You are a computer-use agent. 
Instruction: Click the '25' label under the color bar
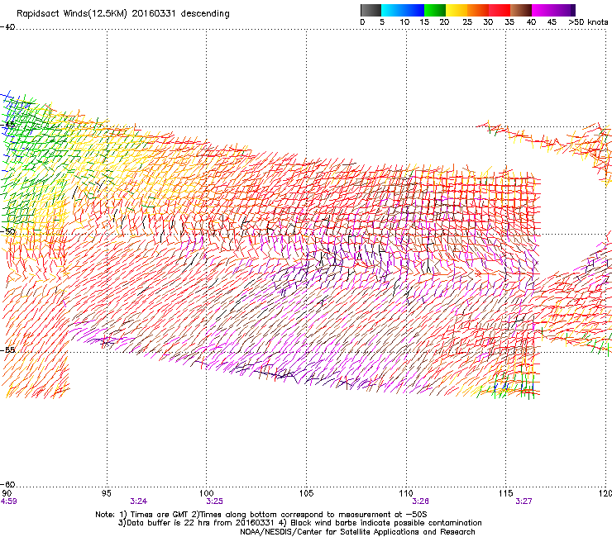[467, 22]
